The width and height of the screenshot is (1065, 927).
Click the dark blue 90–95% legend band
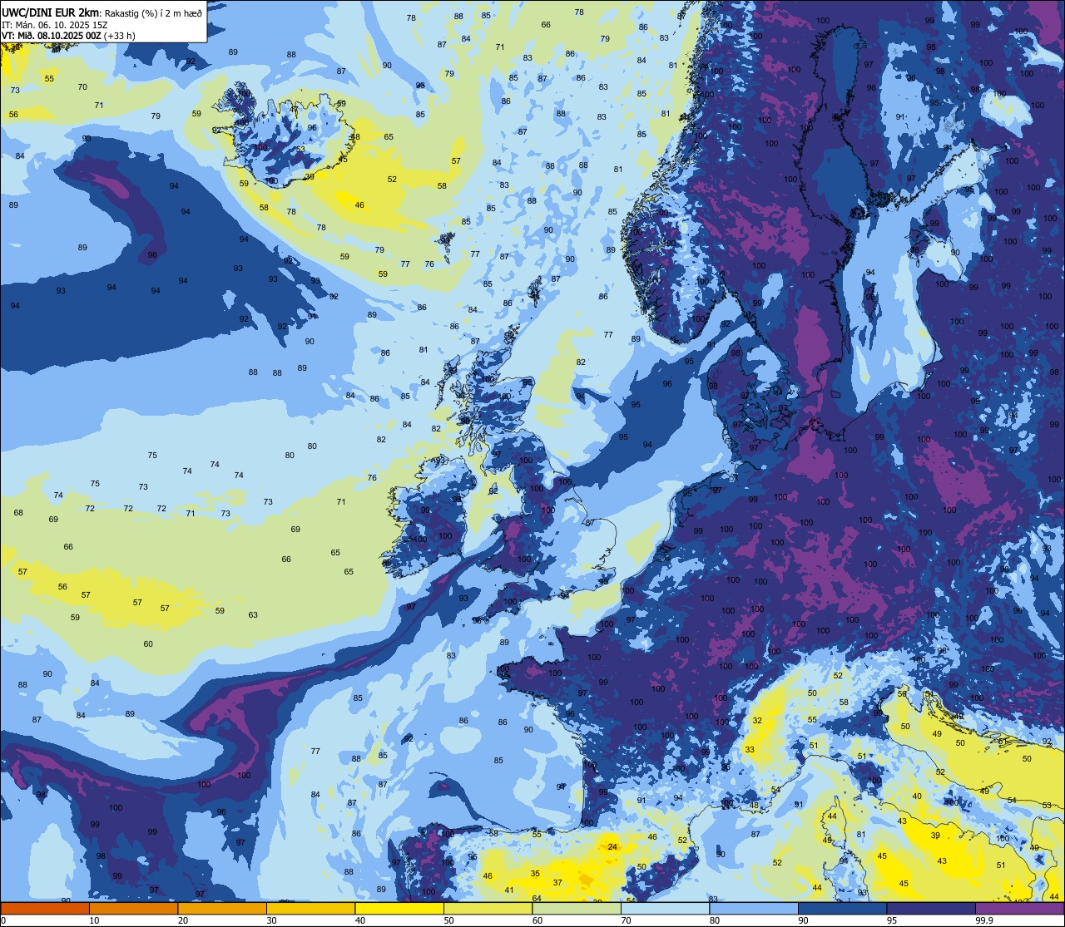pos(842,909)
